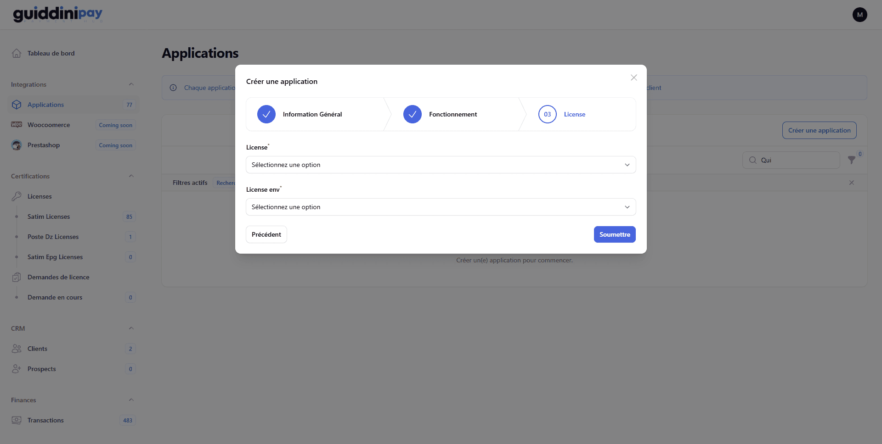Click the Précédent button
The width and height of the screenshot is (882, 444).
click(x=266, y=234)
